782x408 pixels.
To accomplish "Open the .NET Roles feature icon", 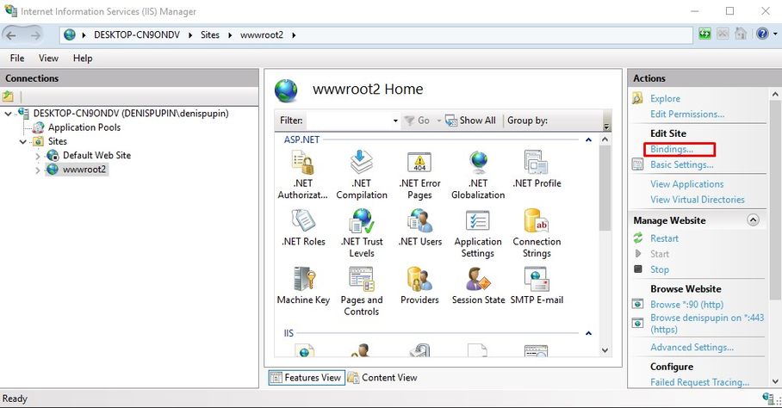I will (303, 227).
